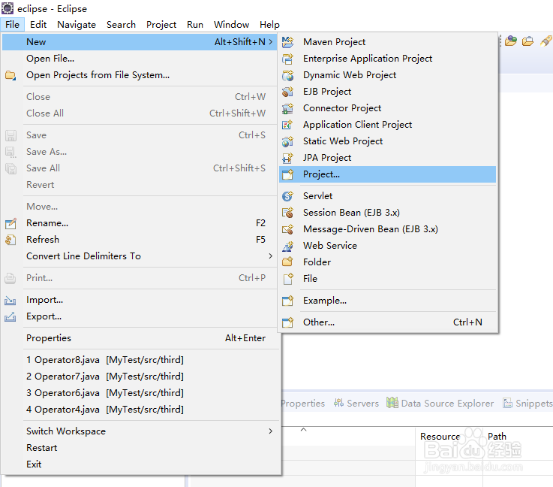Choose Exit from File menu
Viewport: 553px width, 487px height.
point(140,464)
